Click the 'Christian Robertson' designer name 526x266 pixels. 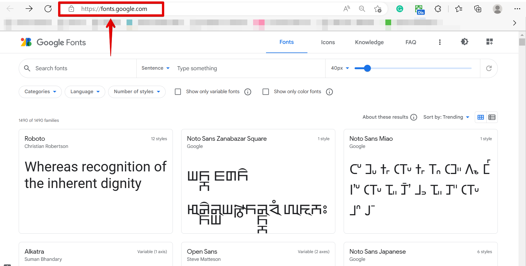coord(46,146)
